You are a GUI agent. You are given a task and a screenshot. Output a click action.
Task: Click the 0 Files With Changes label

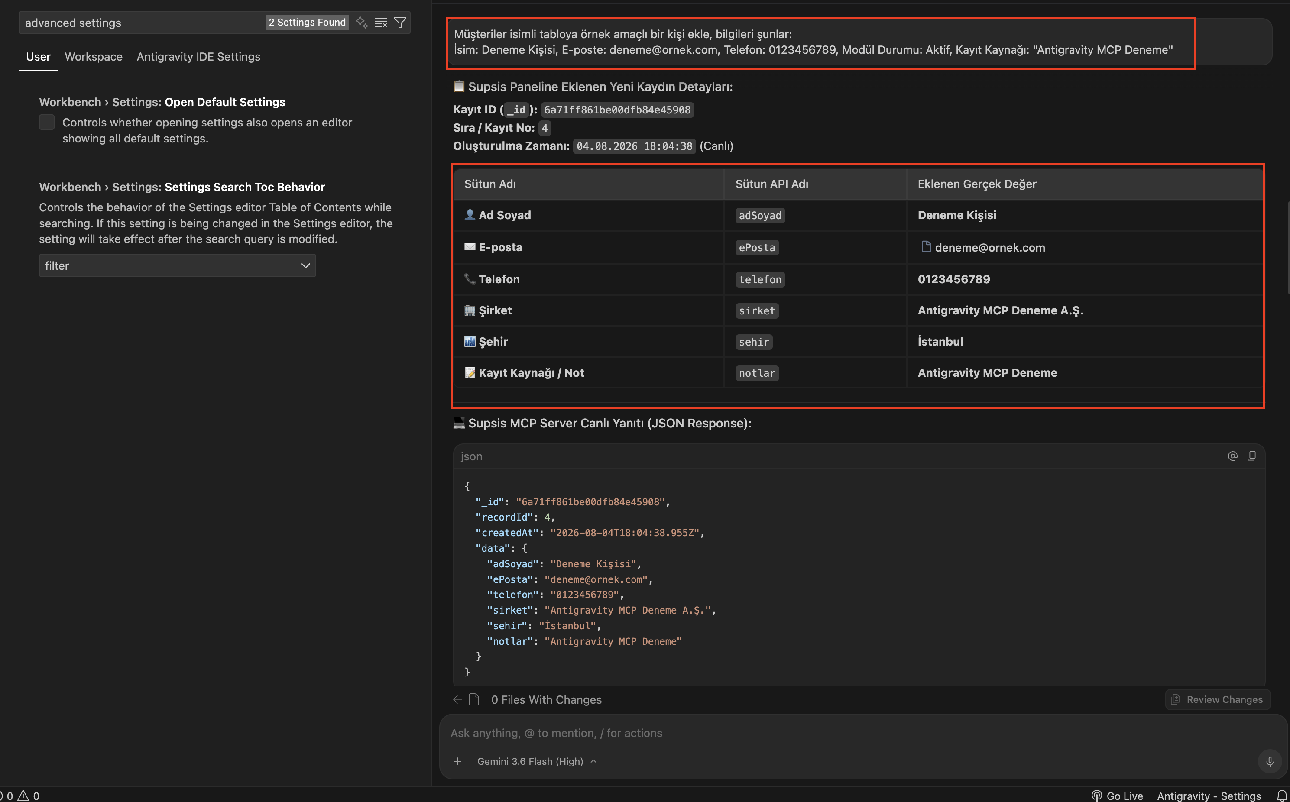[546, 700]
